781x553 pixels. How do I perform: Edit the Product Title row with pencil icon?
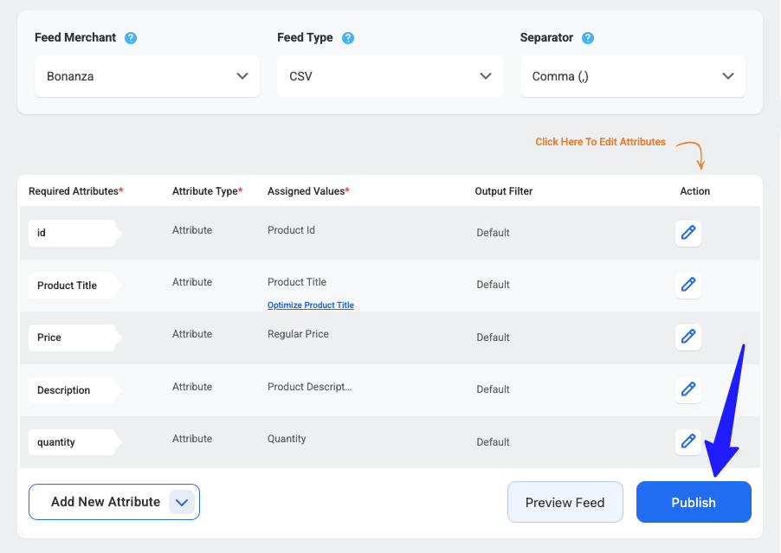click(x=688, y=285)
